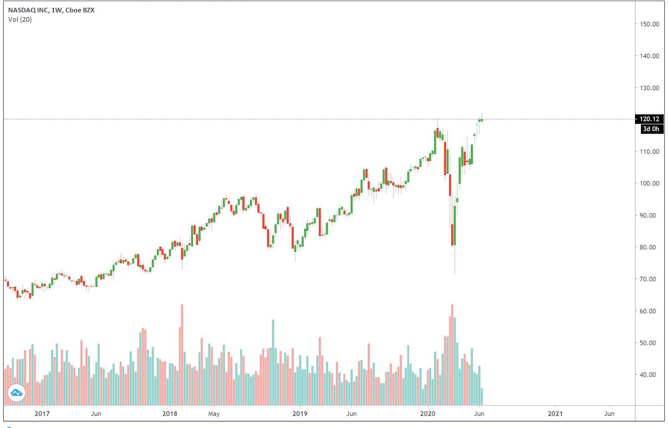Click the 150.00 price axis label
Screen dimensions: 668x428
650,24
